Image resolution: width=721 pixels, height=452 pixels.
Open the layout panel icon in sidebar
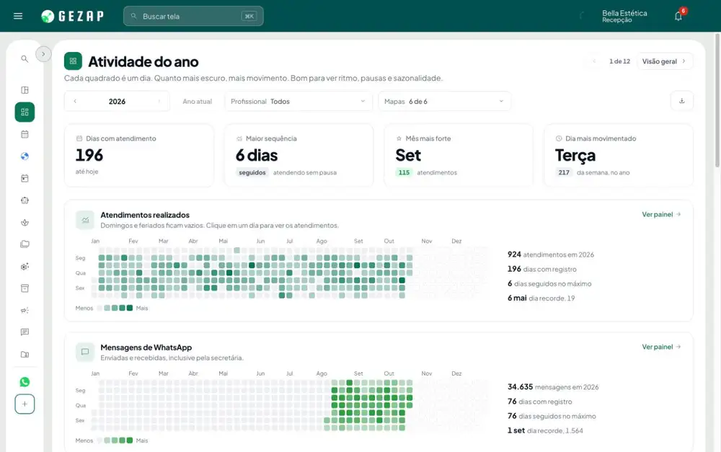(25, 90)
